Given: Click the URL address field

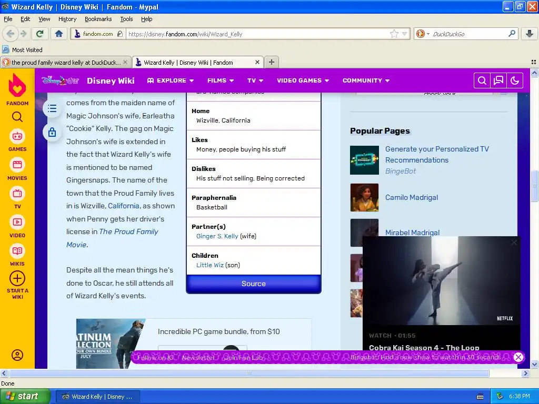Looking at the screenshot, I should (x=258, y=34).
